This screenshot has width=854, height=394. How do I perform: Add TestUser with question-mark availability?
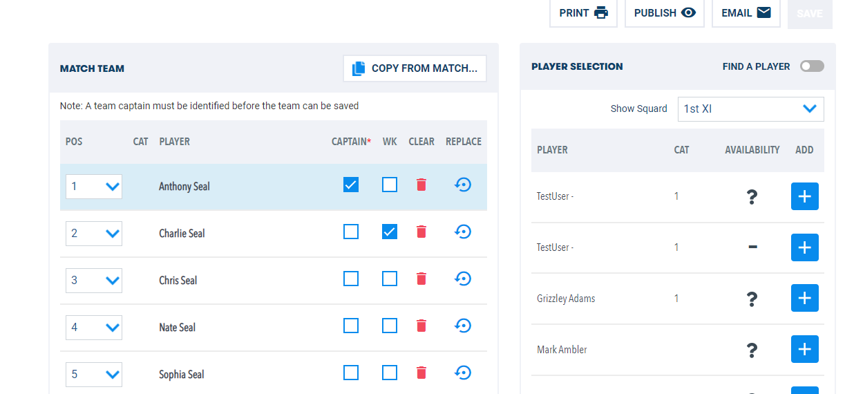[x=804, y=196]
